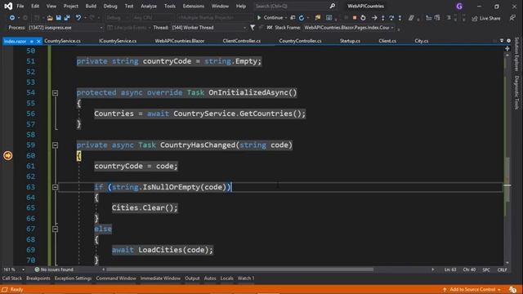Click the send feedback icon beside Live Share
523x294 pixels.
click(x=512, y=18)
